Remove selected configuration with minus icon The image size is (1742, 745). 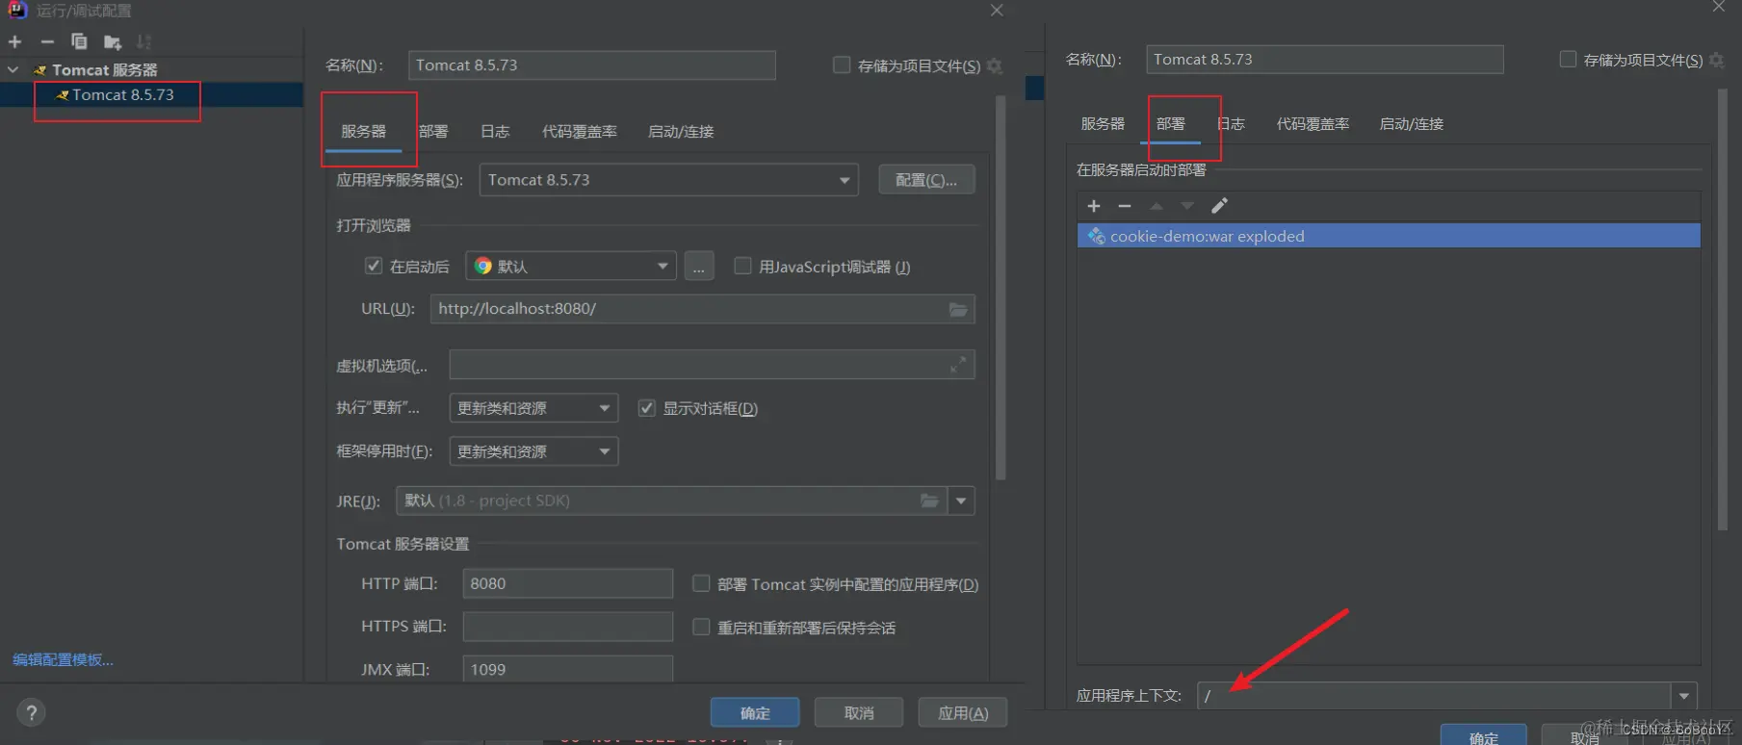(x=46, y=41)
